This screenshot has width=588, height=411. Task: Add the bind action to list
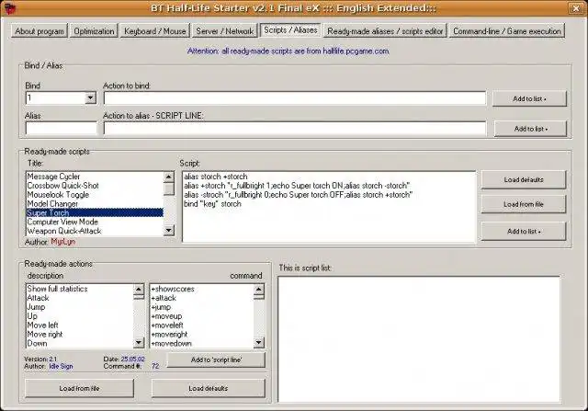click(x=529, y=98)
